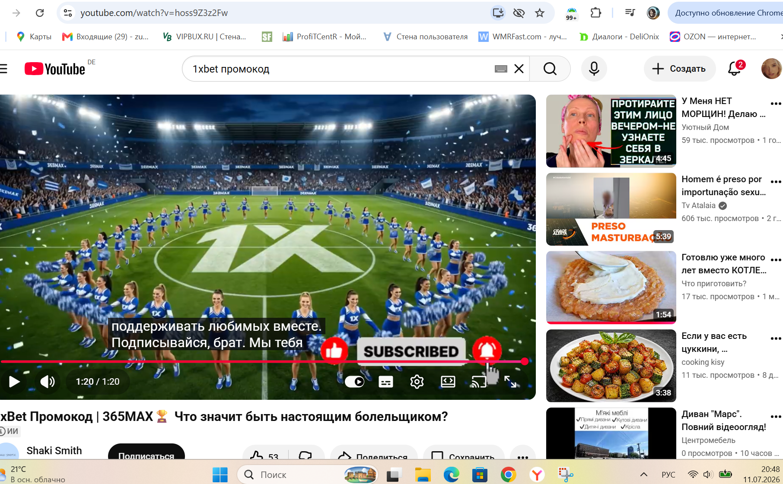Open options for Если у вас есть цуккини video
The image size is (783, 484).
[776, 338]
